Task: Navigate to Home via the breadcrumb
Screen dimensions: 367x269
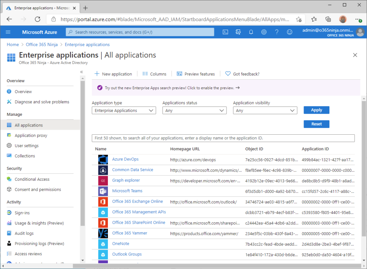Action: click(x=13, y=44)
